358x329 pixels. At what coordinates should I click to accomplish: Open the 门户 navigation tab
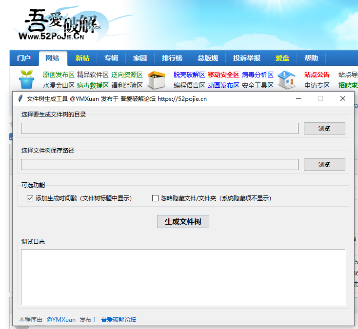(x=24, y=58)
